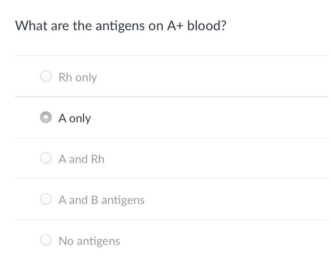The image size is (331, 262).
Task: Select the "Rh only" radio button
Action: [x=46, y=76]
